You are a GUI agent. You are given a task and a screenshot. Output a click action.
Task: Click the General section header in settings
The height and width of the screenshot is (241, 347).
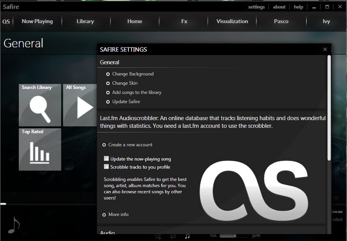110,62
